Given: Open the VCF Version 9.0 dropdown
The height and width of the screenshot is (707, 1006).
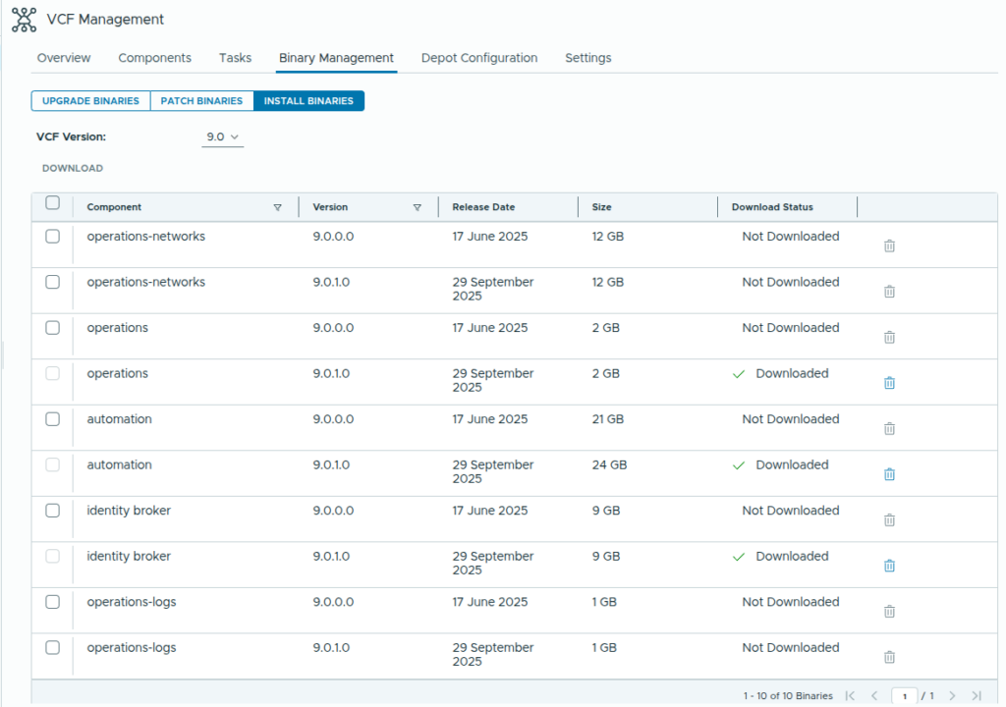Looking at the screenshot, I should click(x=222, y=137).
